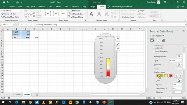187x105 pixels.
Task: Apply the outlined A WordArt style
Action: (107, 14)
